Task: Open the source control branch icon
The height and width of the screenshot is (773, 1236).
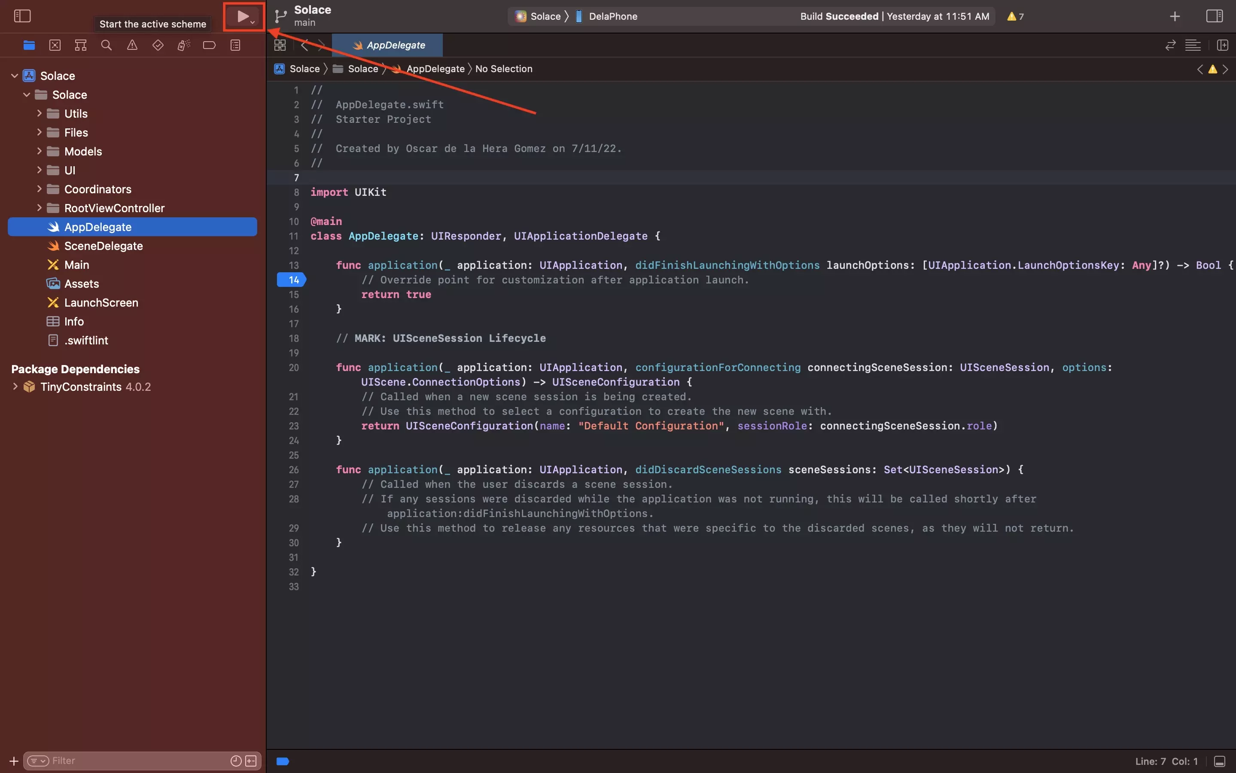Action: 280,16
